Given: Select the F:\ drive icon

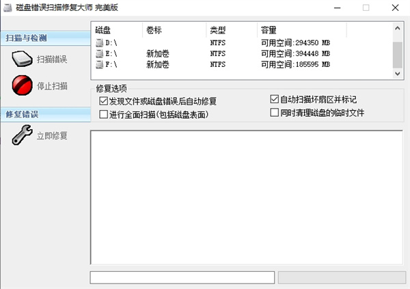Looking at the screenshot, I should [x=100, y=64].
